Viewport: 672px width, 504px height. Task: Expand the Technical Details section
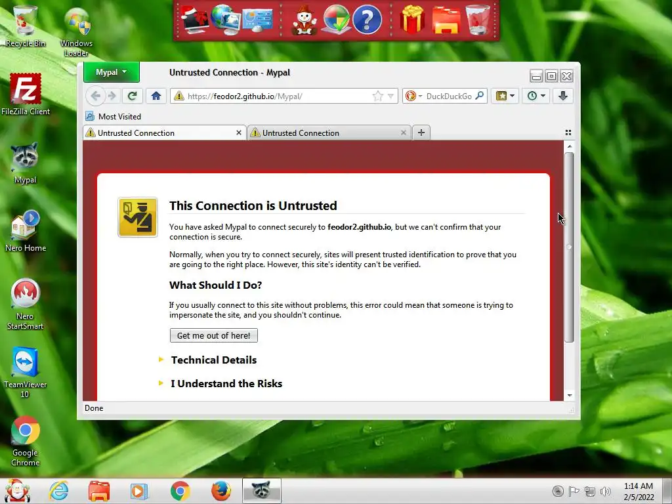[x=214, y=360]
